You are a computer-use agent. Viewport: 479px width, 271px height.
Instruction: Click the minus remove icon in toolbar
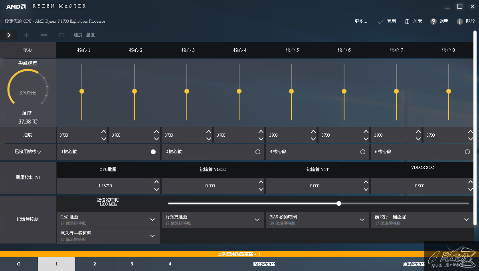tap(44, 35)
